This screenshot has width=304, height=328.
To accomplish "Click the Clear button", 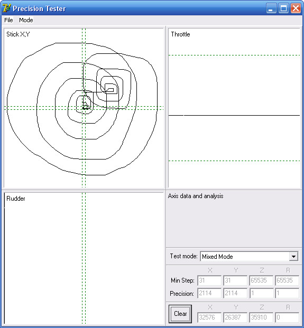I will (180, 314).
